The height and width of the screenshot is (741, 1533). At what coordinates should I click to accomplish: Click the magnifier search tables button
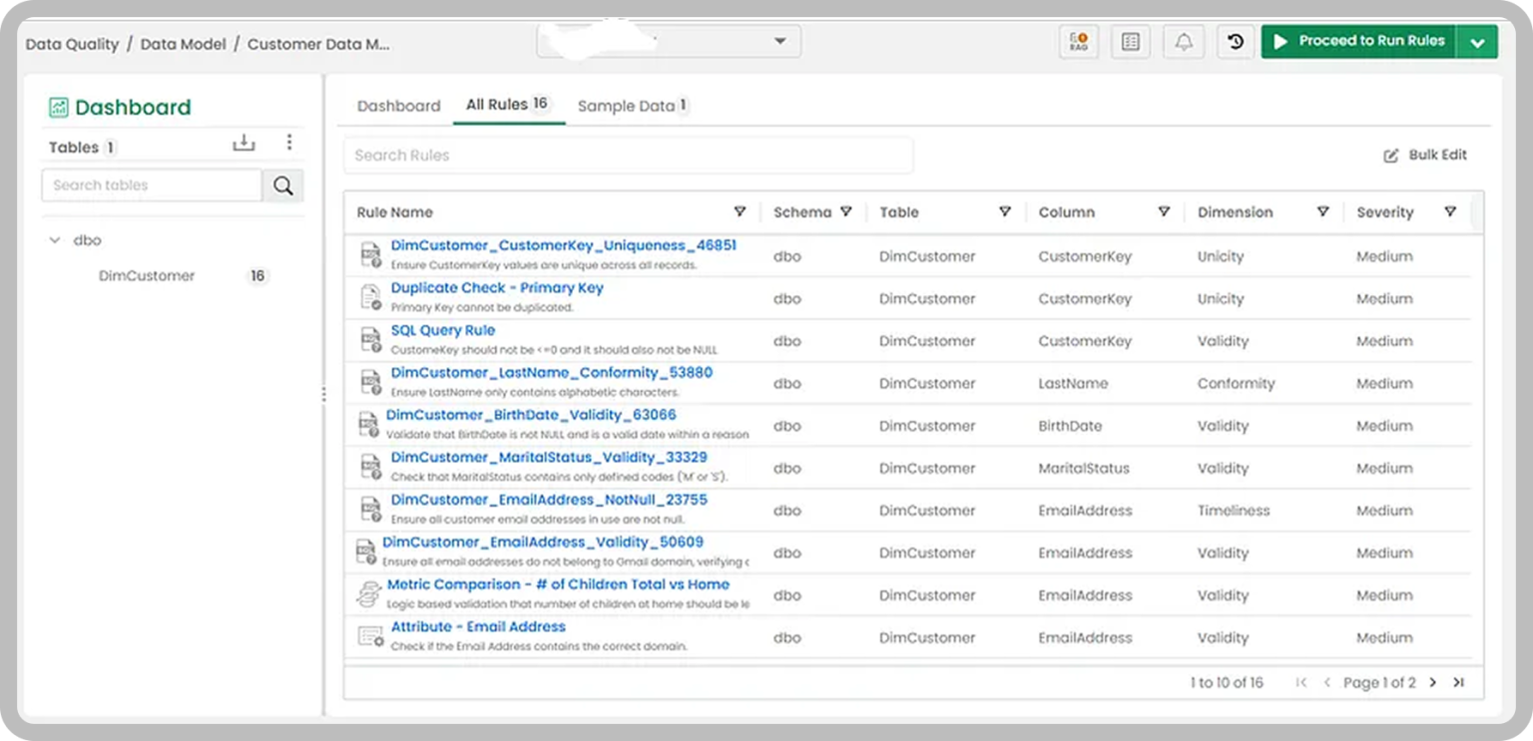pyautogui.click(x=283, y=185)
